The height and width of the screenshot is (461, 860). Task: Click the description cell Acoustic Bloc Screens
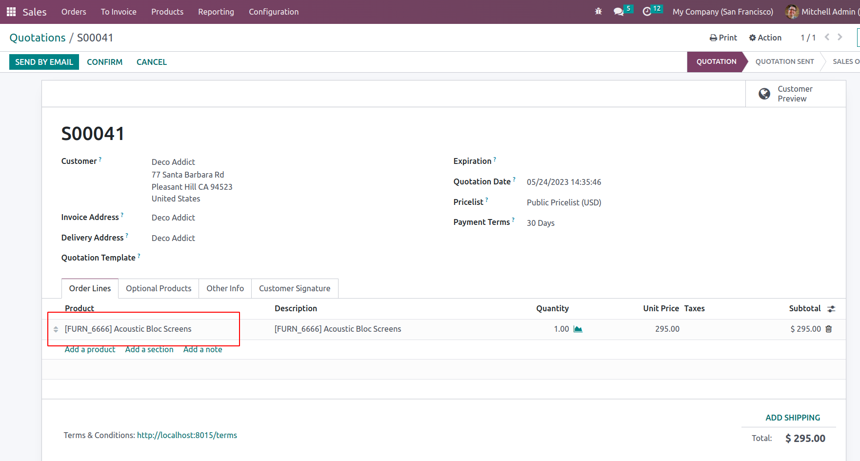(x=338, y=329)
